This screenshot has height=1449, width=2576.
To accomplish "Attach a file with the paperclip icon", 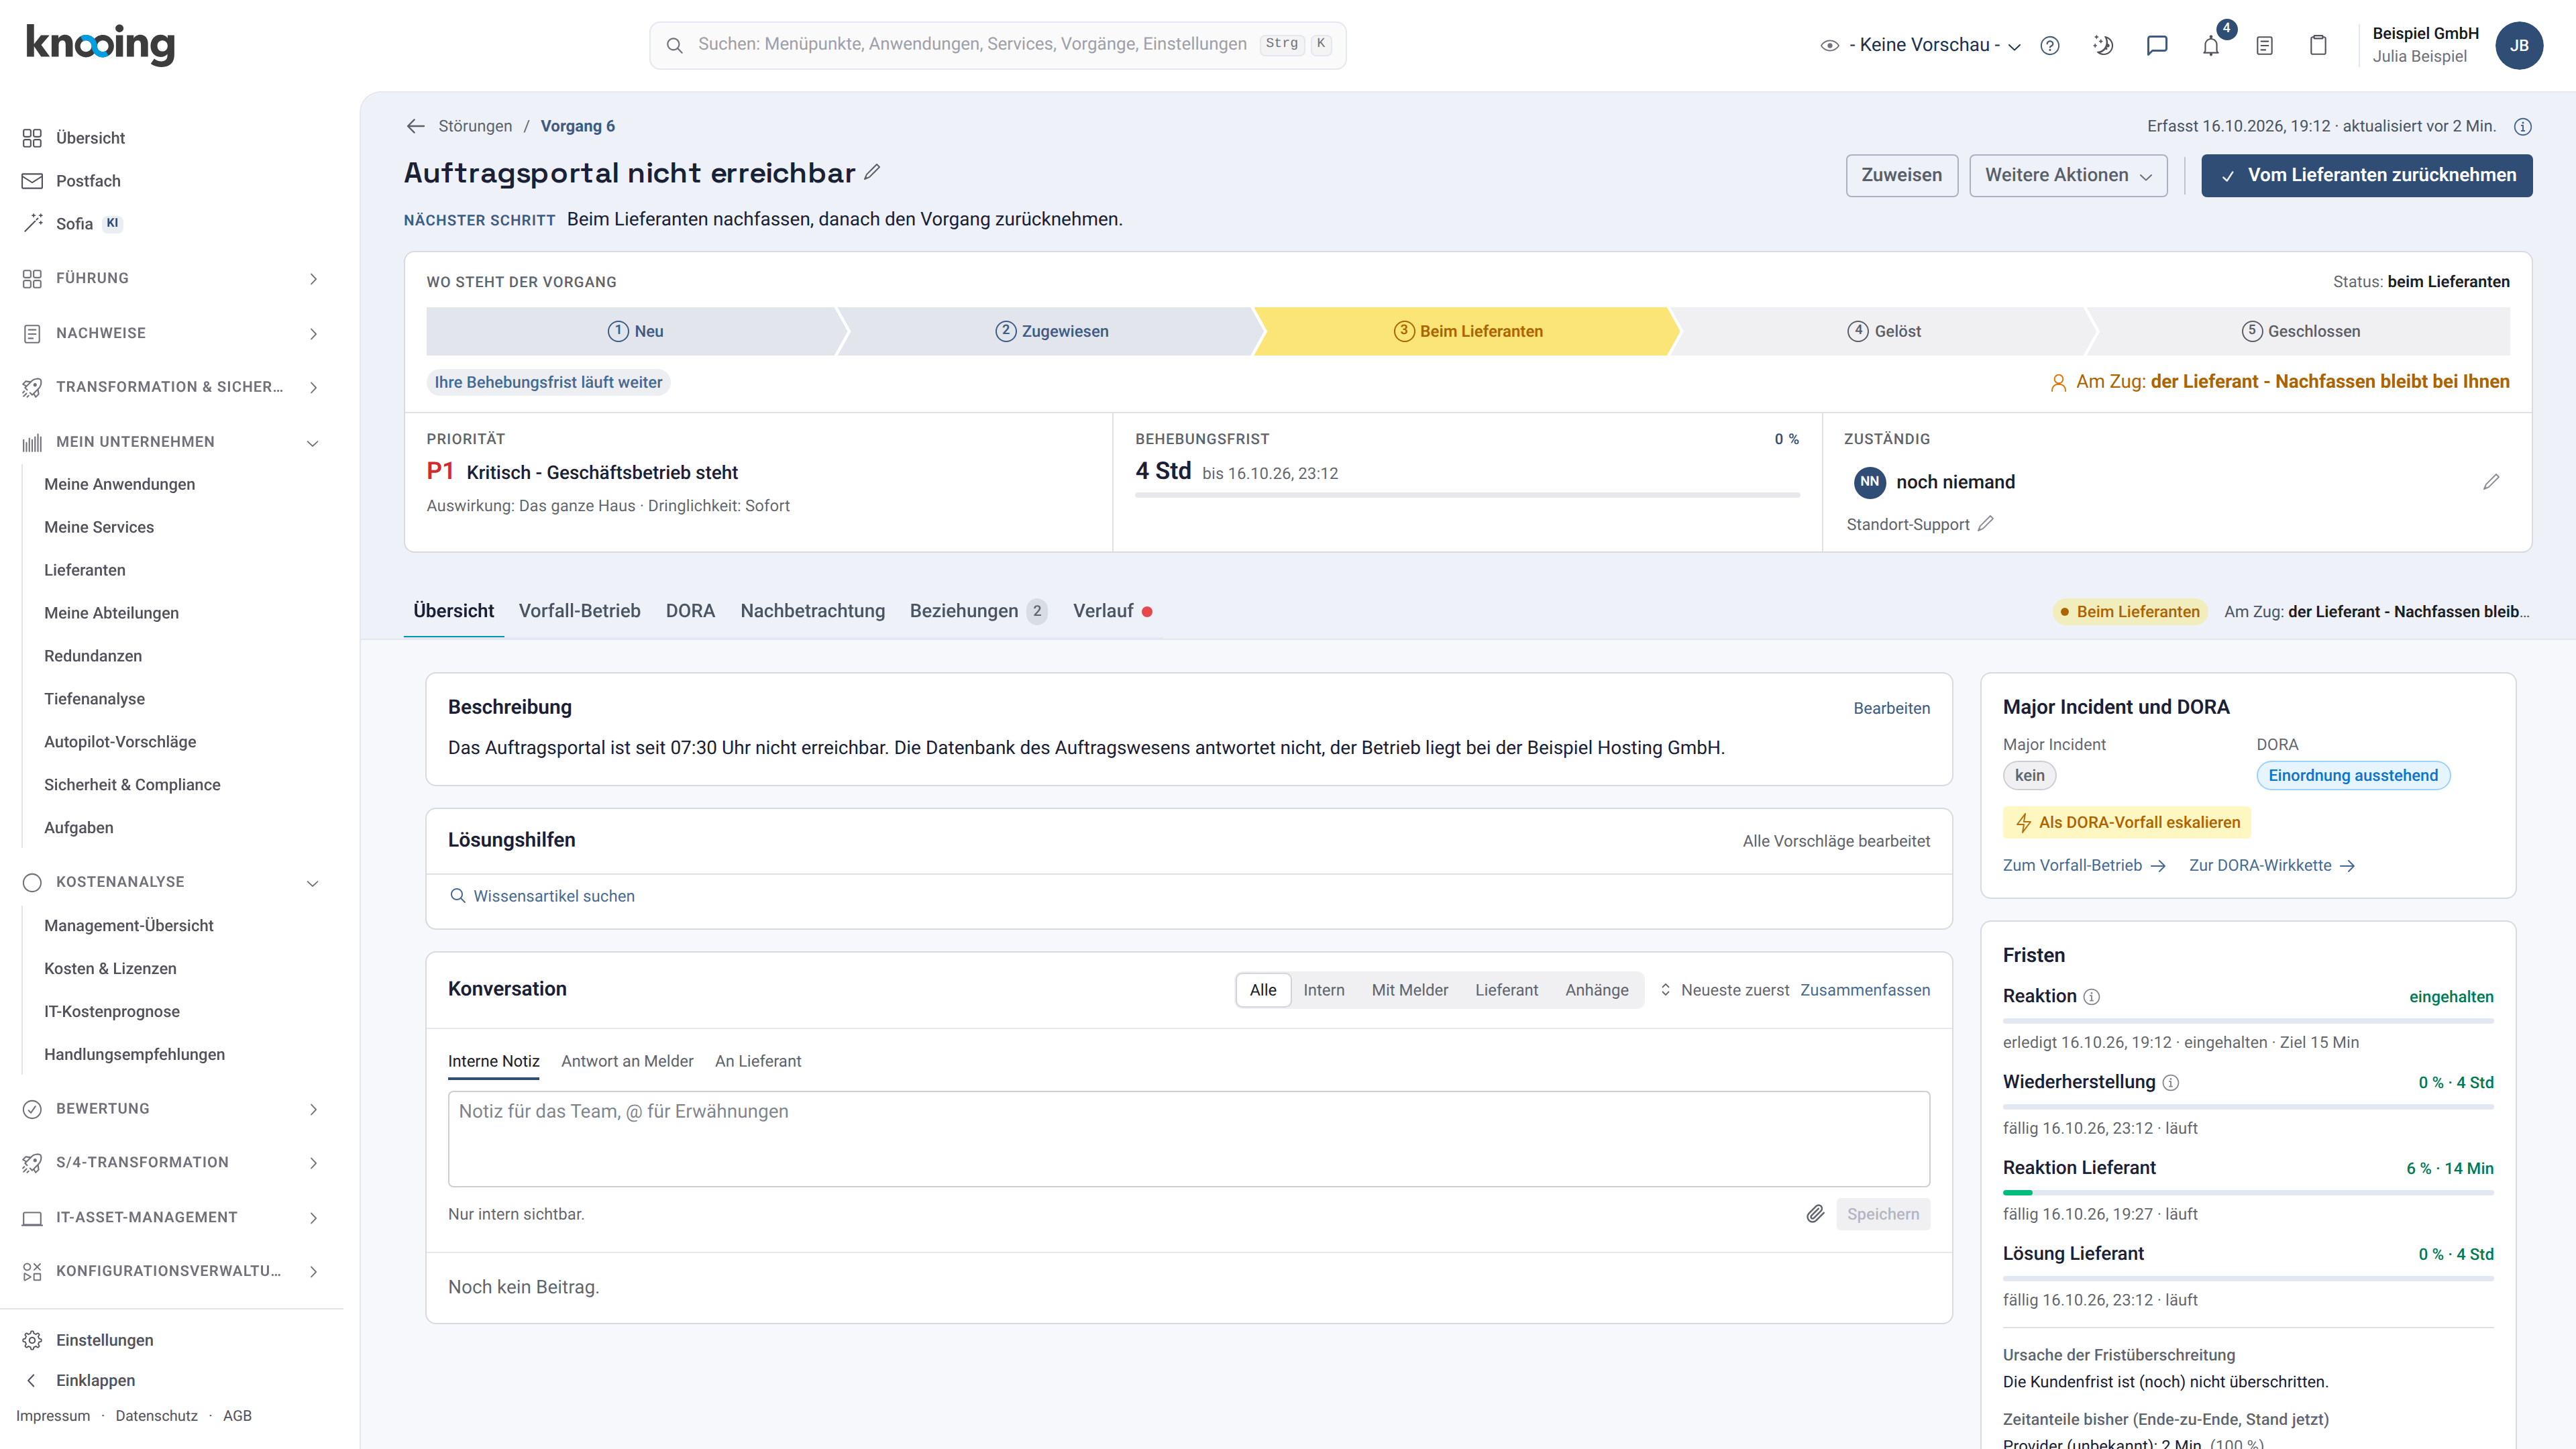I will (x=1815, y=1214).
